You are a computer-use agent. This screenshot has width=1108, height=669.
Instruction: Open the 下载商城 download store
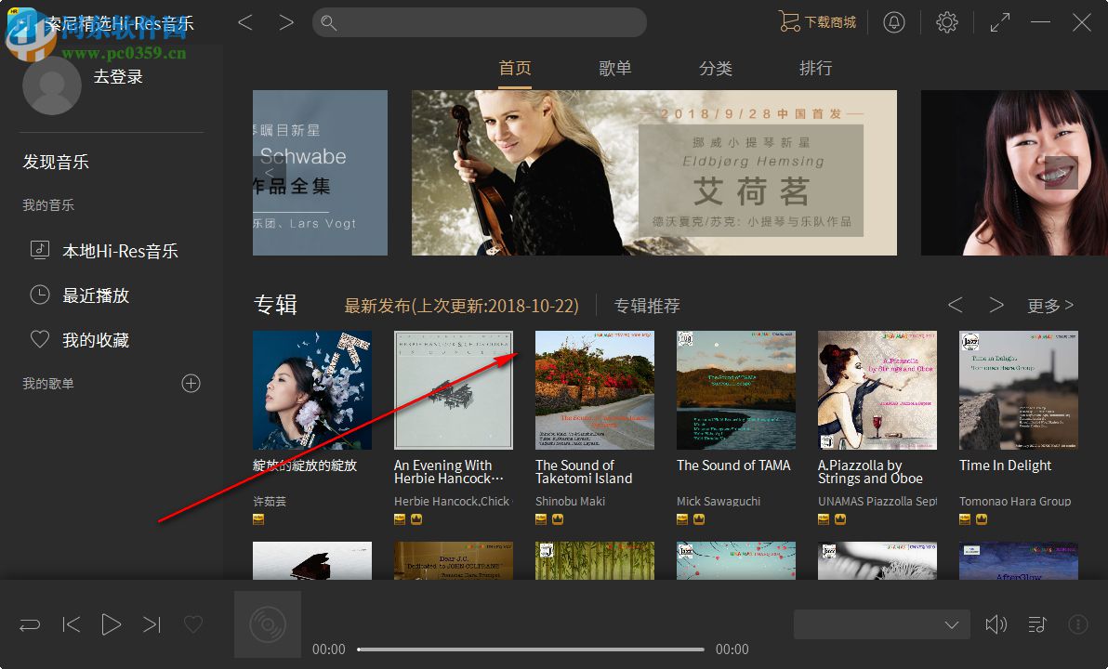[x=817, y=22]
